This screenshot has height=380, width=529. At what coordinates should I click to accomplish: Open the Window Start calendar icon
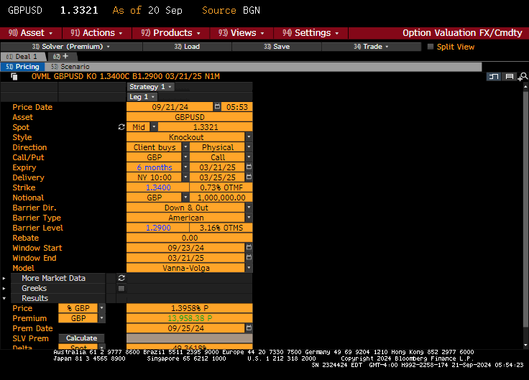[249, 248]
